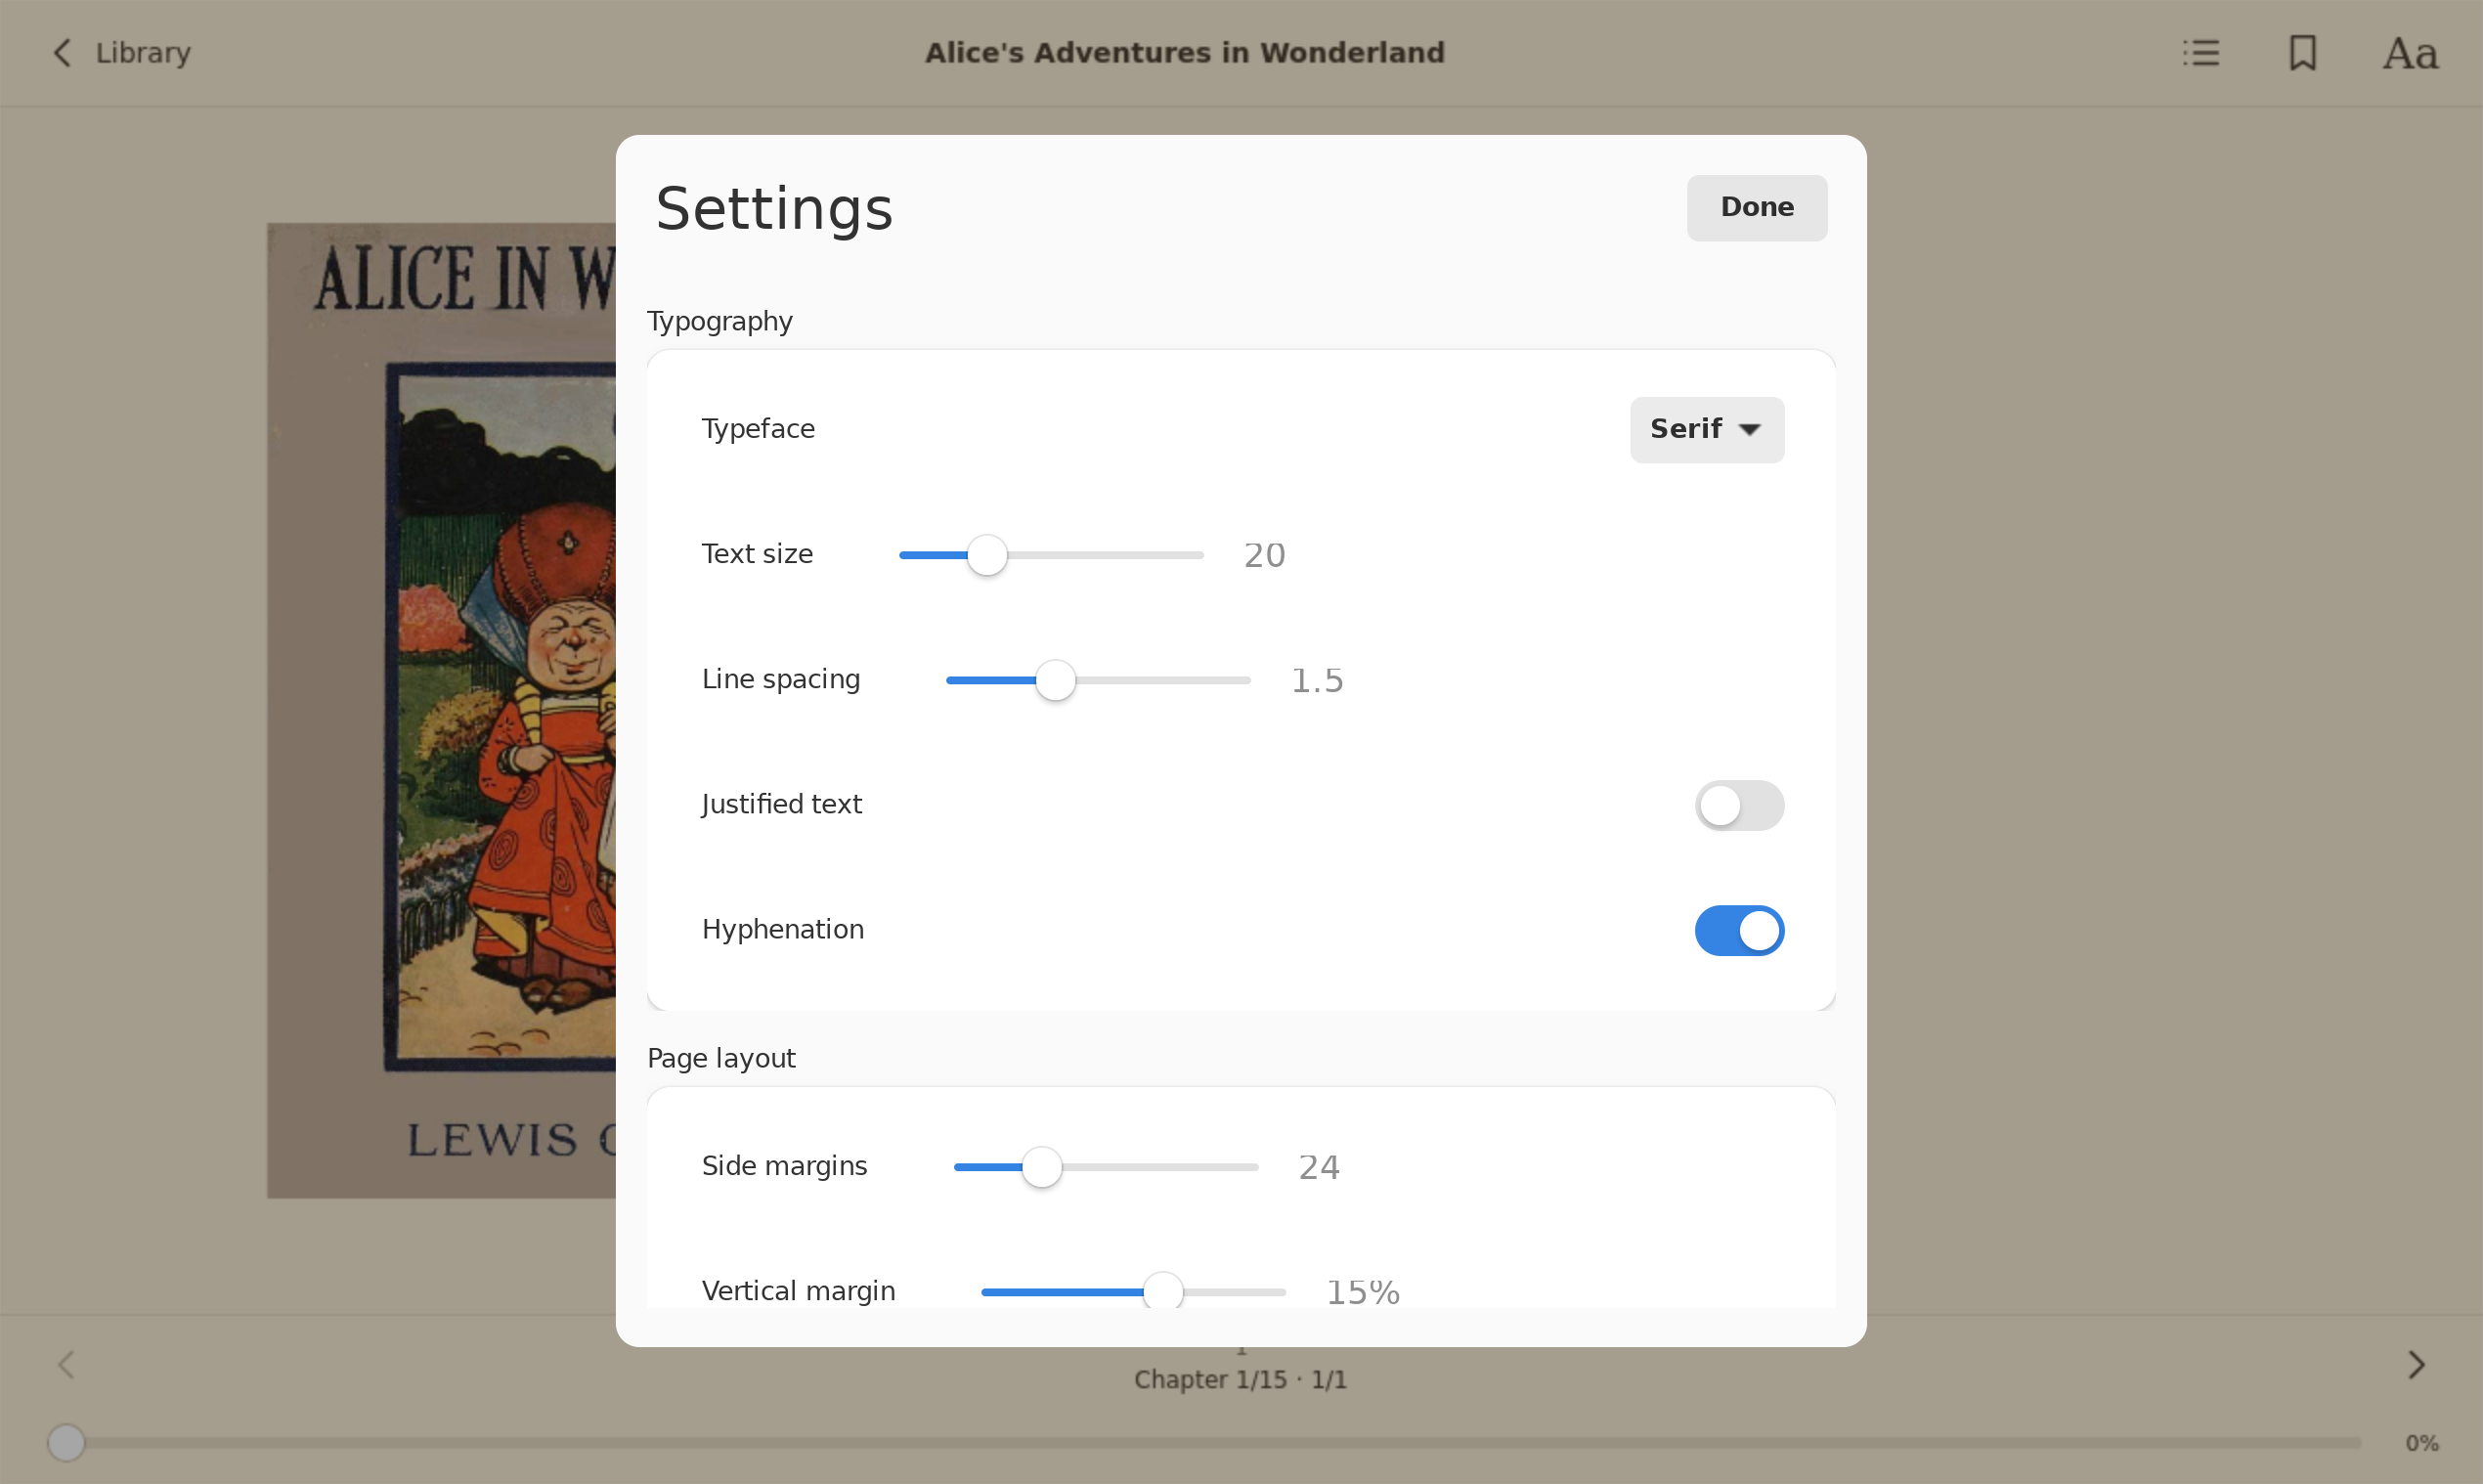Click the Text size value 20
This screenshot has height=1484, width=2483.
tap(1264, 555)
